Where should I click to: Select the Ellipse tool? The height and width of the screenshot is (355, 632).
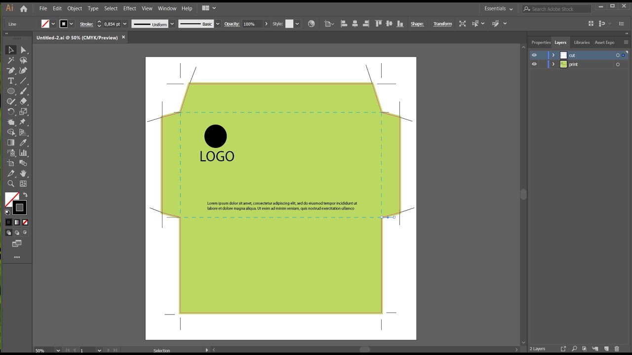11,91
